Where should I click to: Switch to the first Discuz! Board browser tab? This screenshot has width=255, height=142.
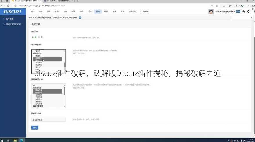[26, 1]
